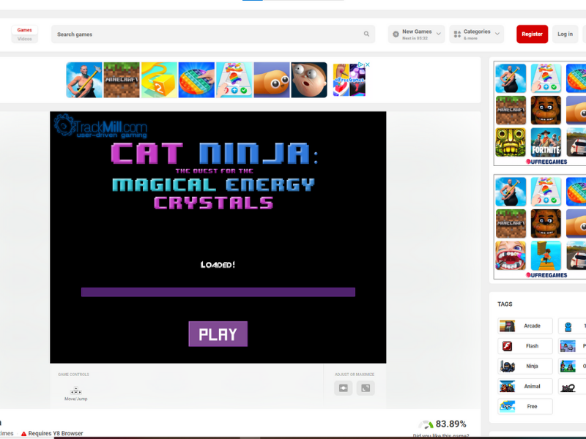Open the Freddy bear thumbnail in the upper sidebar ad
Screen dimensions: 586x439
click(x=546, y=110)
